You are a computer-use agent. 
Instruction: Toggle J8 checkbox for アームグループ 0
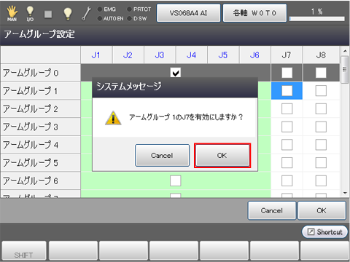321,73
